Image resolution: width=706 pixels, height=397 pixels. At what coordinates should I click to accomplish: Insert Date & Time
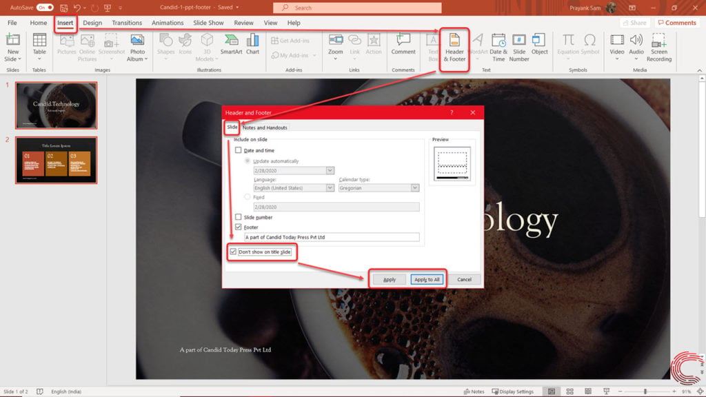pos(498,48)
